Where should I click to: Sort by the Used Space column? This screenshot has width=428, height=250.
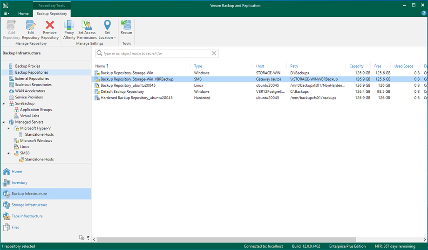pyautogui.click(x=404, y=66)
